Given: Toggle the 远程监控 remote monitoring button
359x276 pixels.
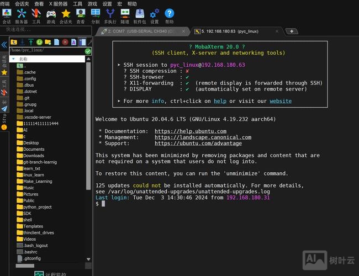Looking at the screenshot, I should point(50,274).
